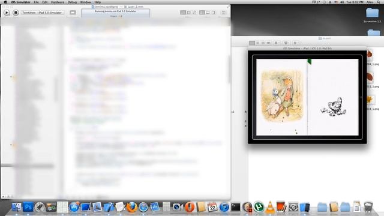Click the Spotlight search icon in menu bar
This screenshot has width=384, height=216.
(x=379, y=2)
